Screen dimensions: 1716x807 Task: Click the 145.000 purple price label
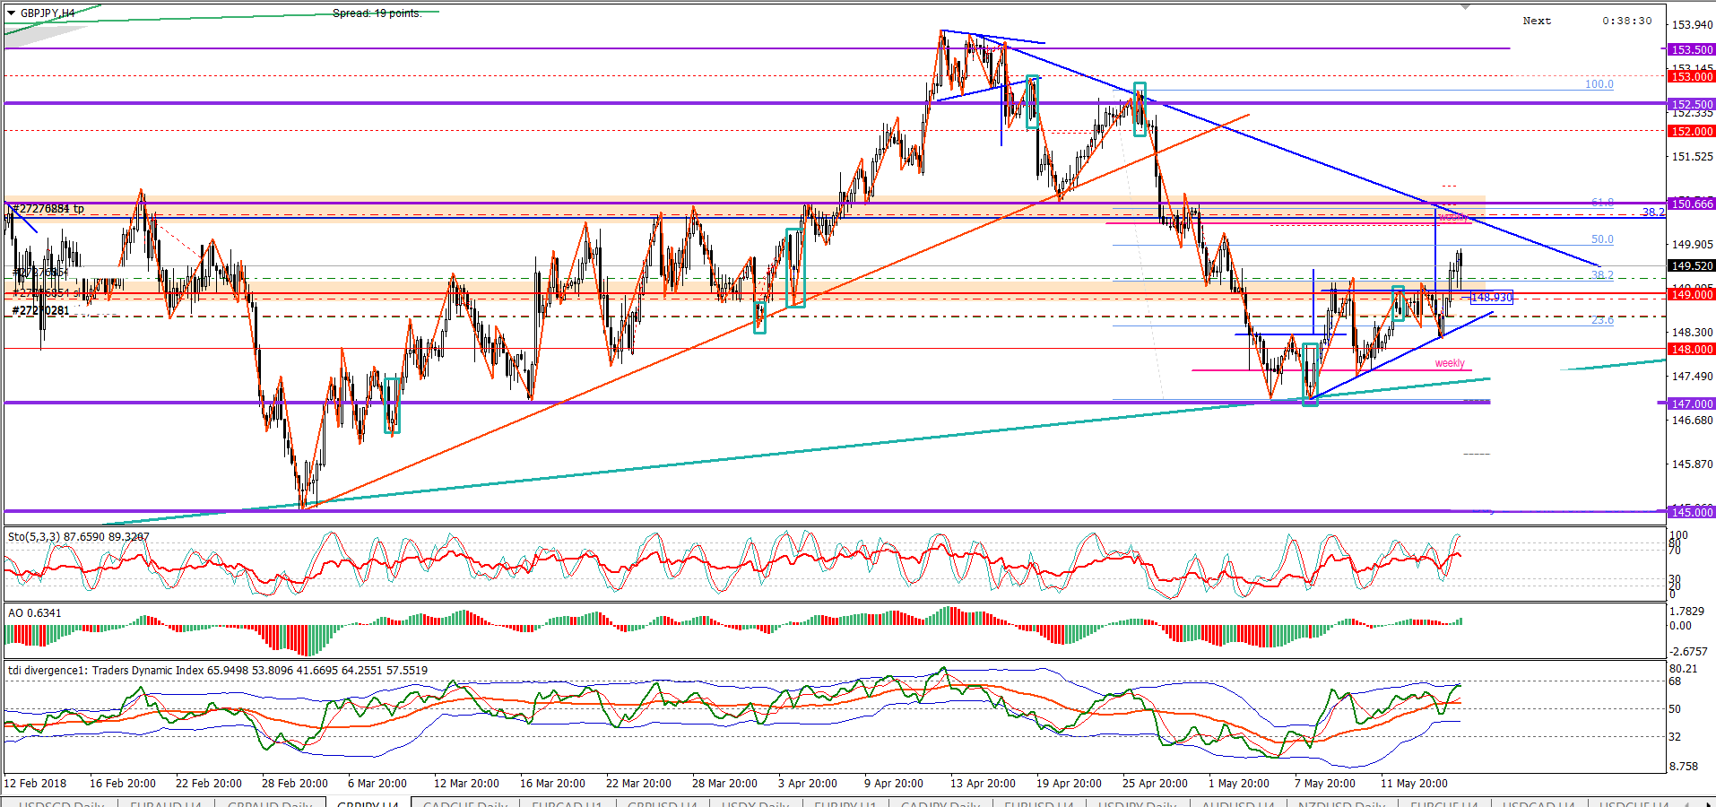coord(1691,513)
